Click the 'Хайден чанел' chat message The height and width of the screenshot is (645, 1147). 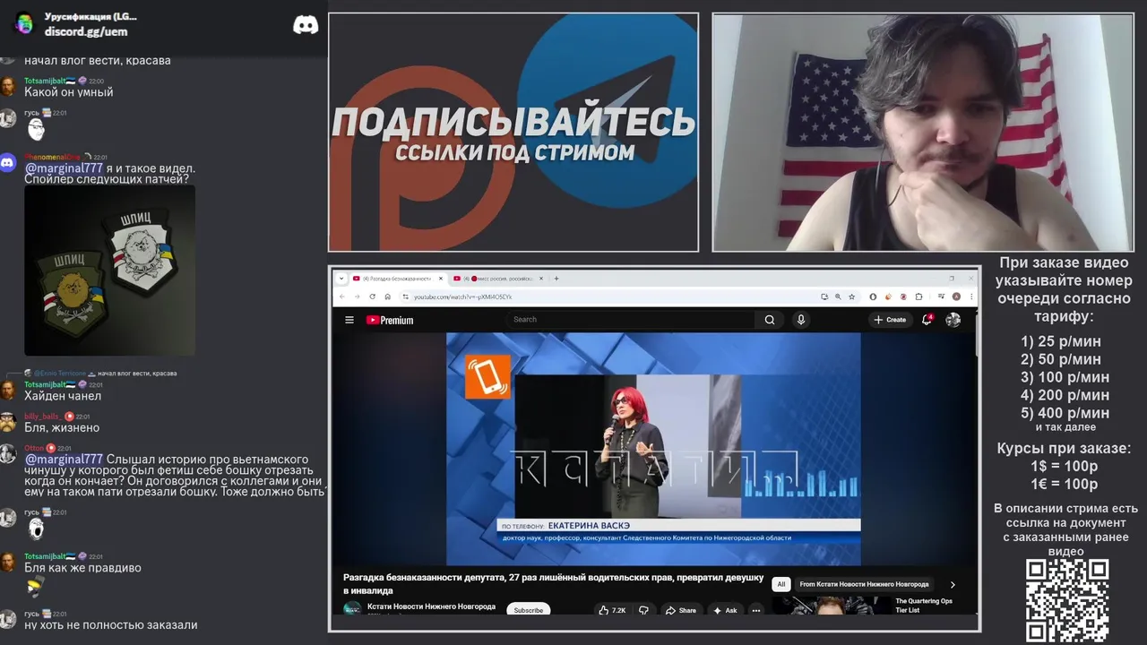pos(63,396)
